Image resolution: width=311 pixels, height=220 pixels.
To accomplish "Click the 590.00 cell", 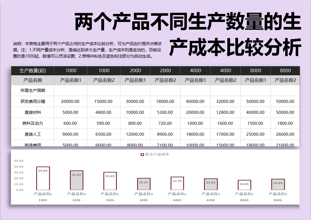I will 103,123.
